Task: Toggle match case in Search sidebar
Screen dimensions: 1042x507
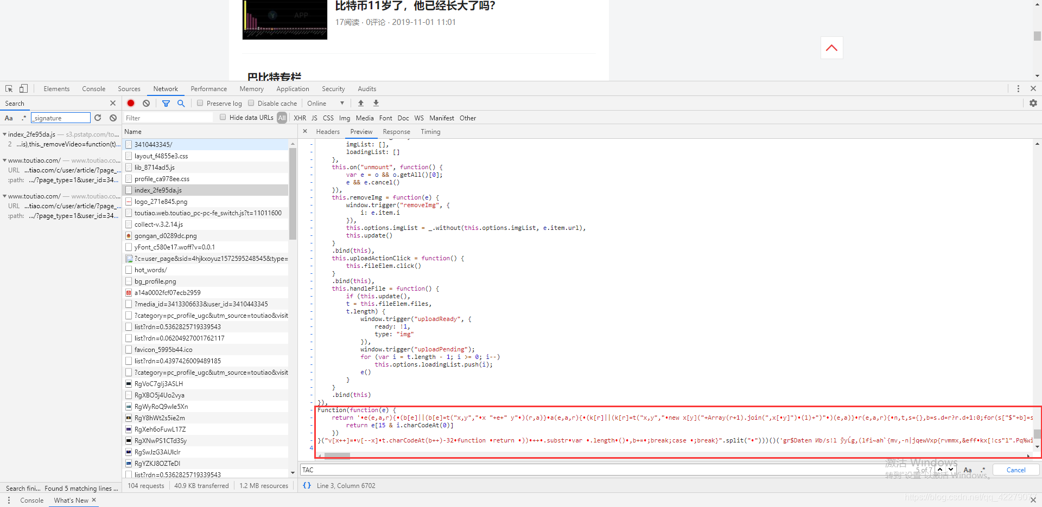Action: (9, 118)
